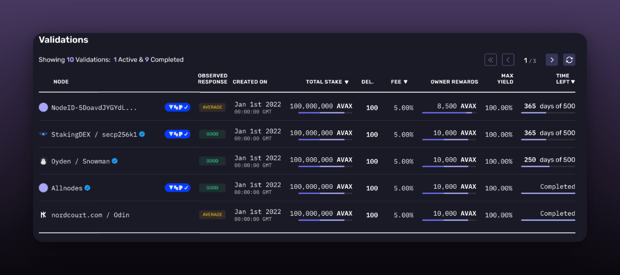
Task: Open the NodeID-5DoavdJYGYdL node link
Action: [x=94, y=108]
